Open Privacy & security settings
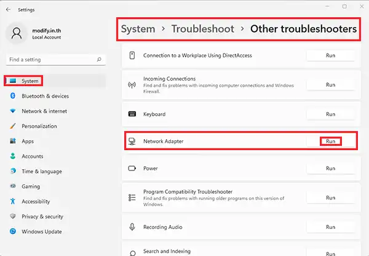The width and height of the screenshot is (369, 256). click(x=42, y=217)
